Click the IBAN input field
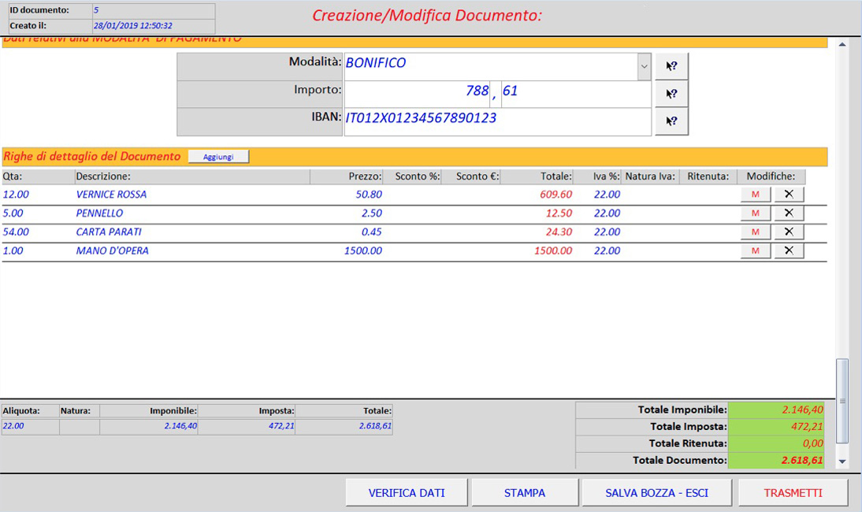Image resolution: width=862 pixels, height=512 pixels. (x=497, y=121)
